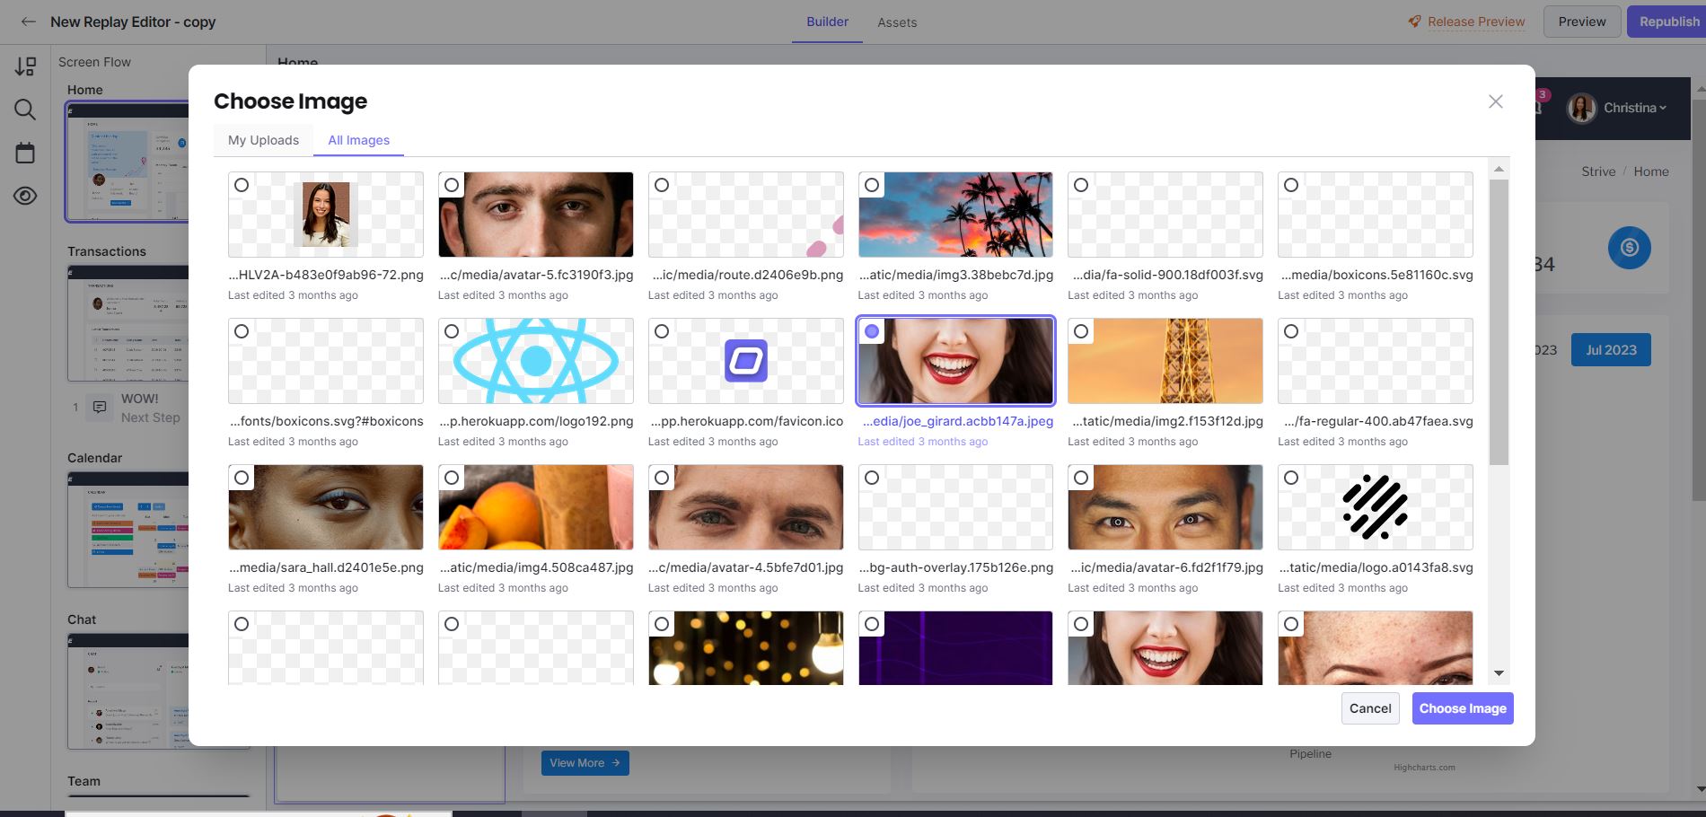The image size is (1706, 817).
Task: Open the Calendar screen thumbnail
Action: click(128, 529)
